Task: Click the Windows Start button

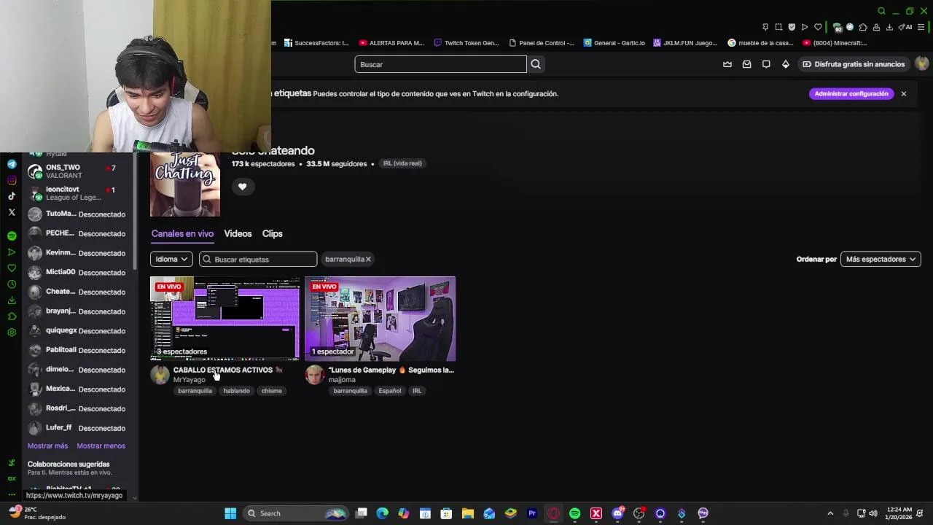Action: [230, 513]
